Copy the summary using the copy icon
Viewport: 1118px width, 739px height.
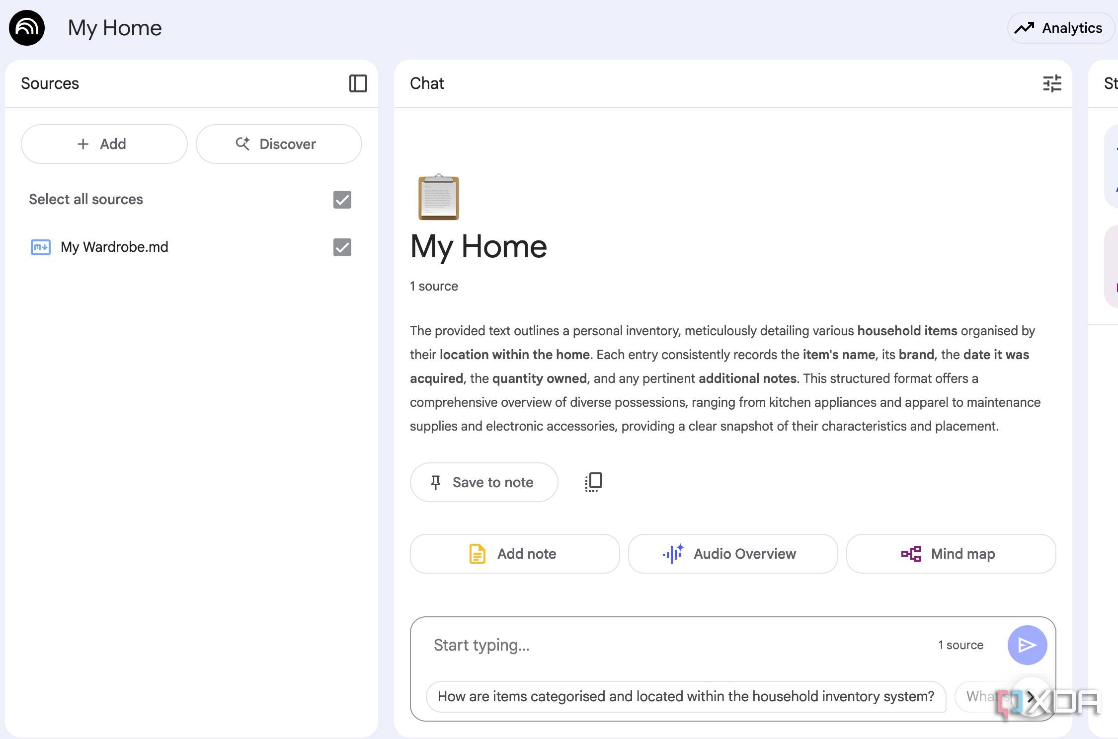click(x=593, y=482)
